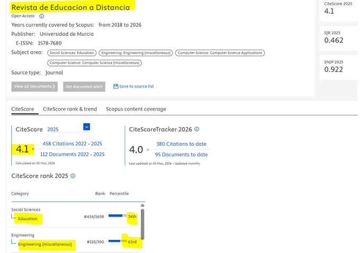
Task: Open 112 Documents 2022 - 2025 link
Action: (73, 154)
